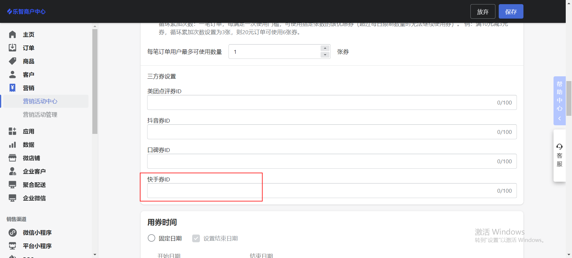This screenshot has width=572, height=258.
Task: Click the 企业客户 icon
Action: 12,171
